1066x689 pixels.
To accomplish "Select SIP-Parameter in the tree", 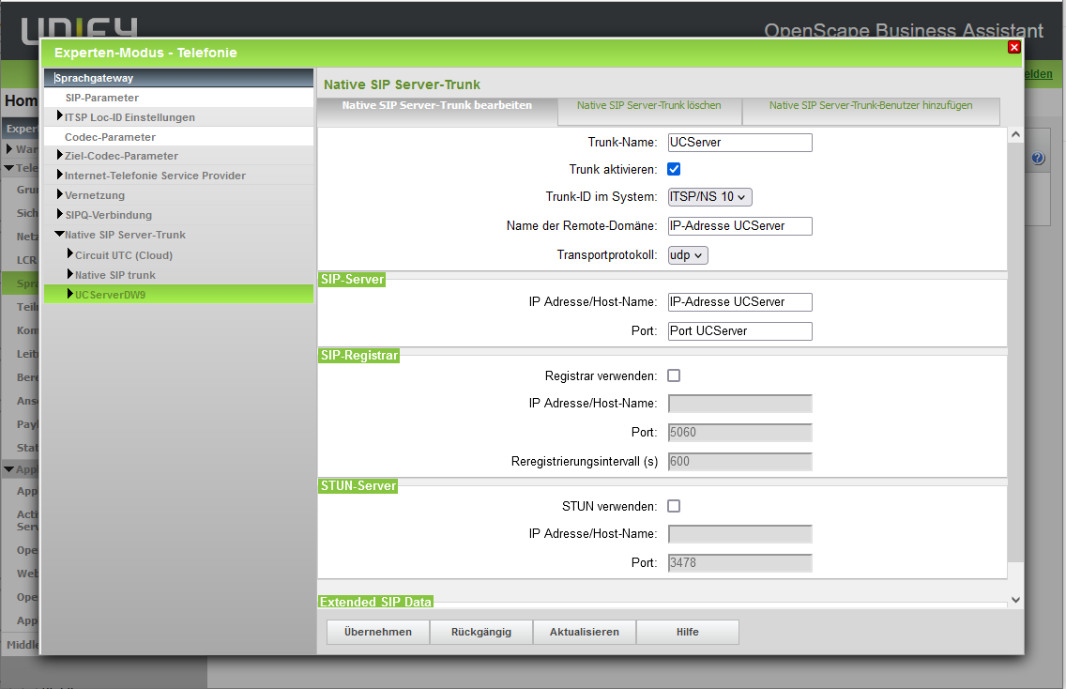I will 102,98.
